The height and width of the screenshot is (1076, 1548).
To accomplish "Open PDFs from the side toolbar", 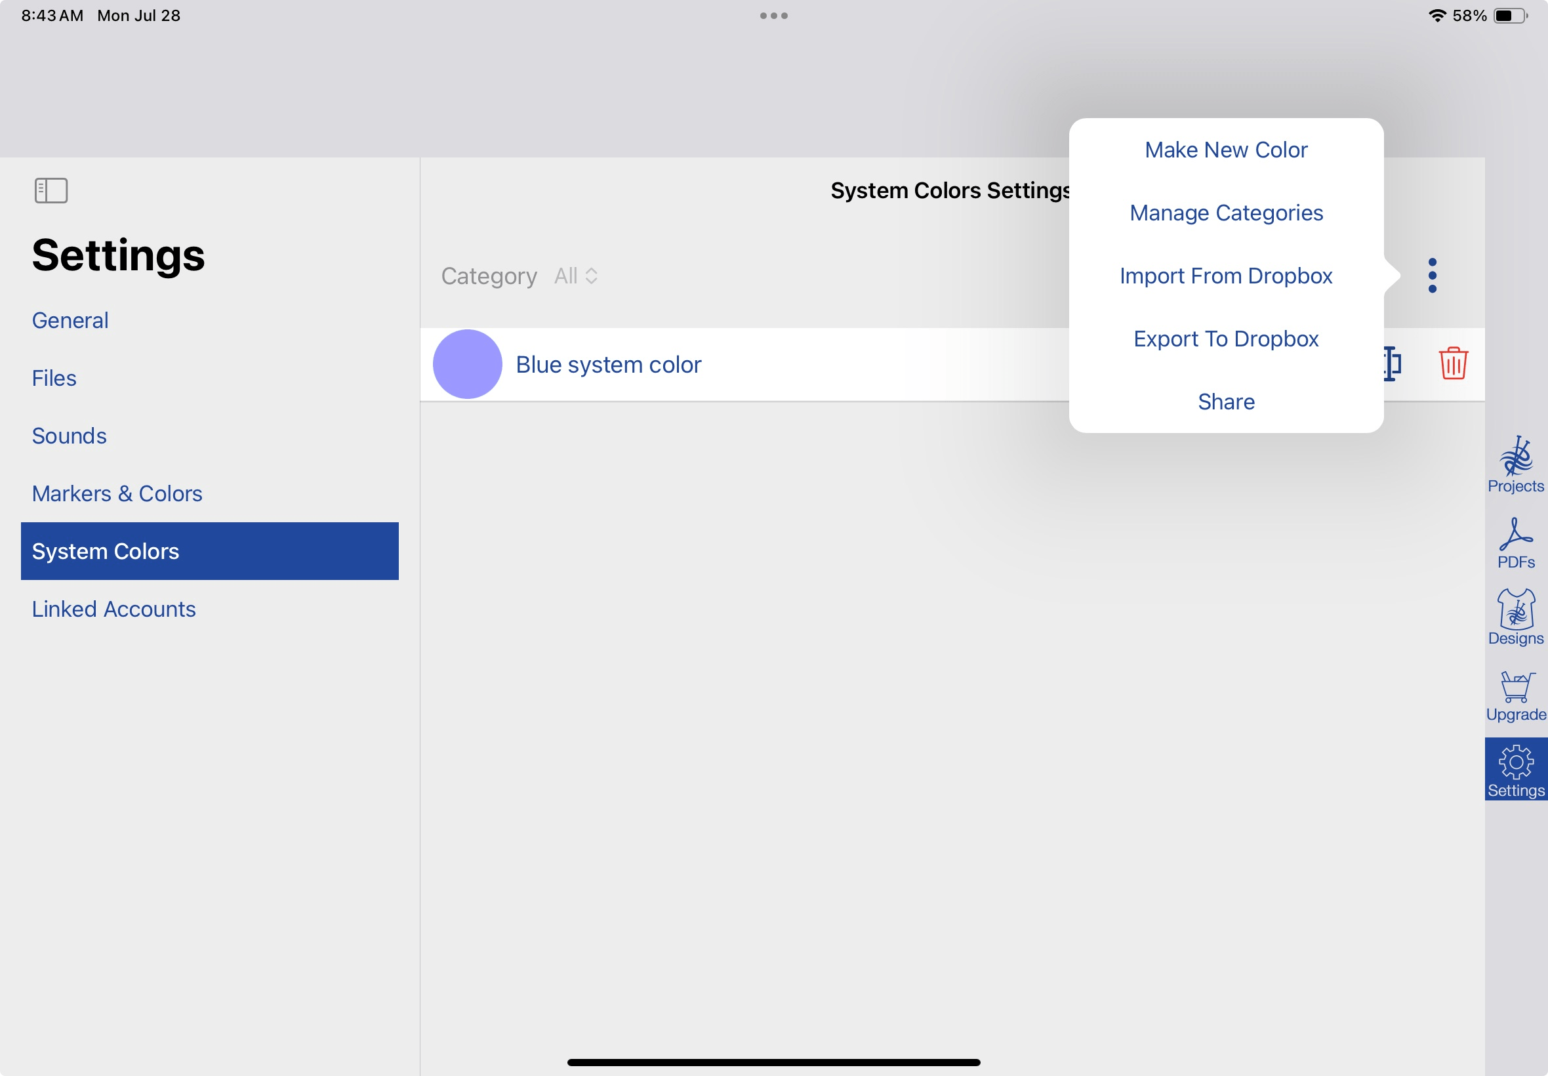I will tap(1516, 543).
